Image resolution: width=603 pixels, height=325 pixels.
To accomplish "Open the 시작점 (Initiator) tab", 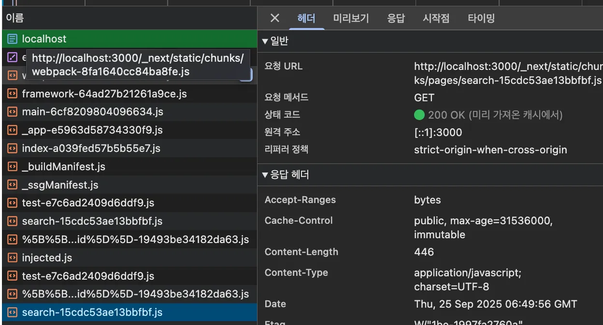I will [x=436, y=18].
